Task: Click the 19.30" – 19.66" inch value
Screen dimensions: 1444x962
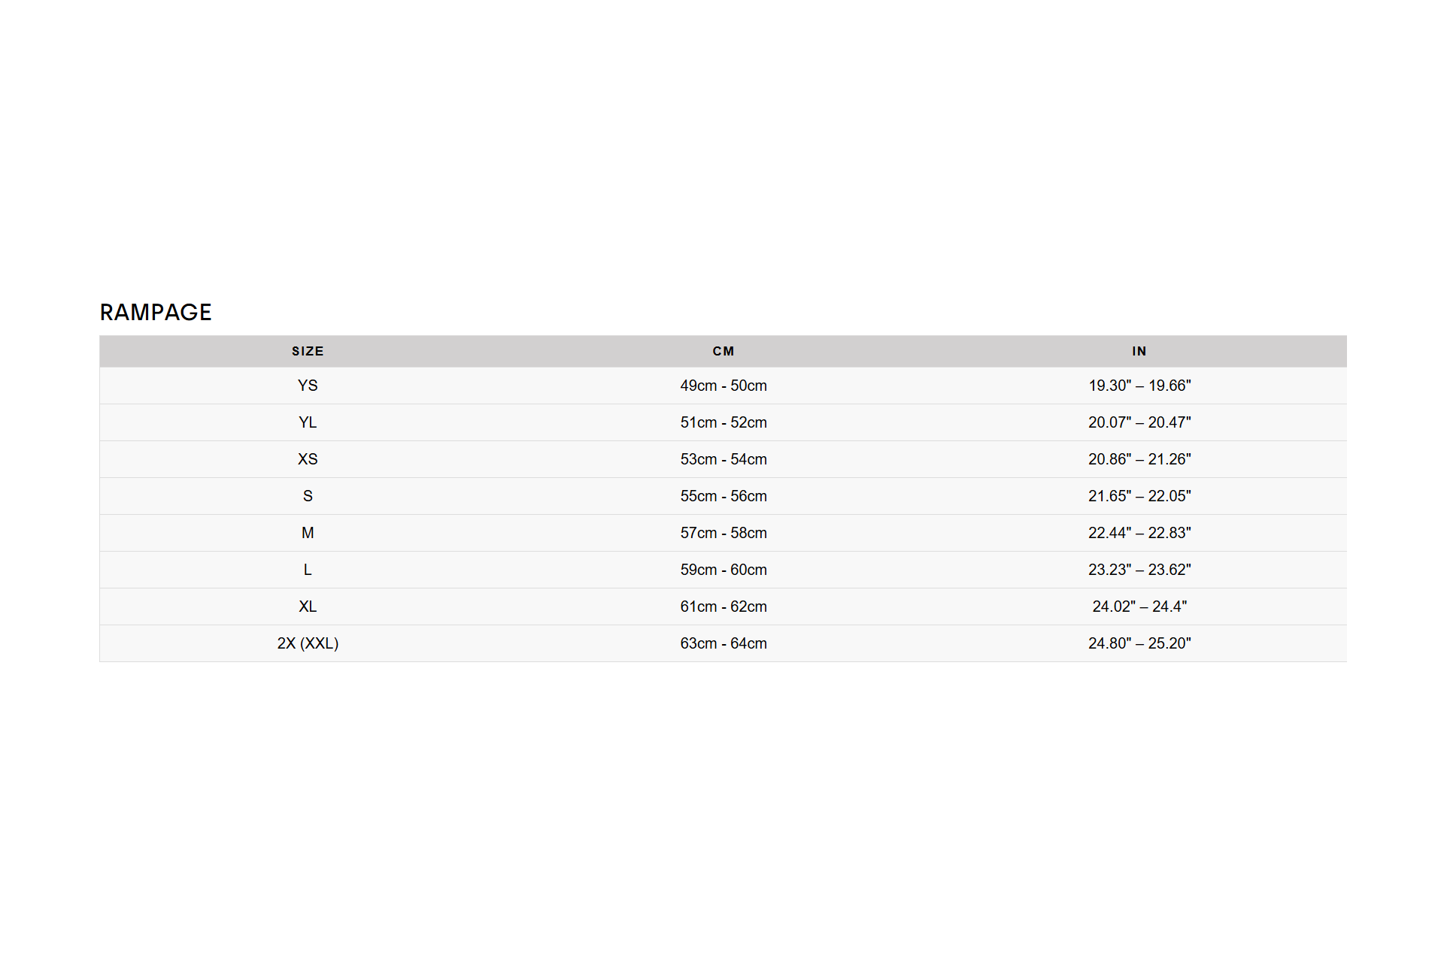Action: [1139, 386]
